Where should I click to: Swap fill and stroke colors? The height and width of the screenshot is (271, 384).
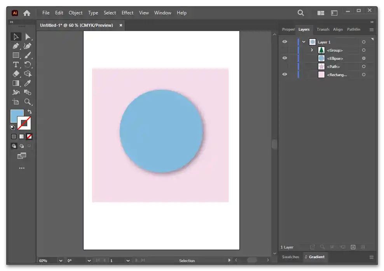(x=30, y=112)
